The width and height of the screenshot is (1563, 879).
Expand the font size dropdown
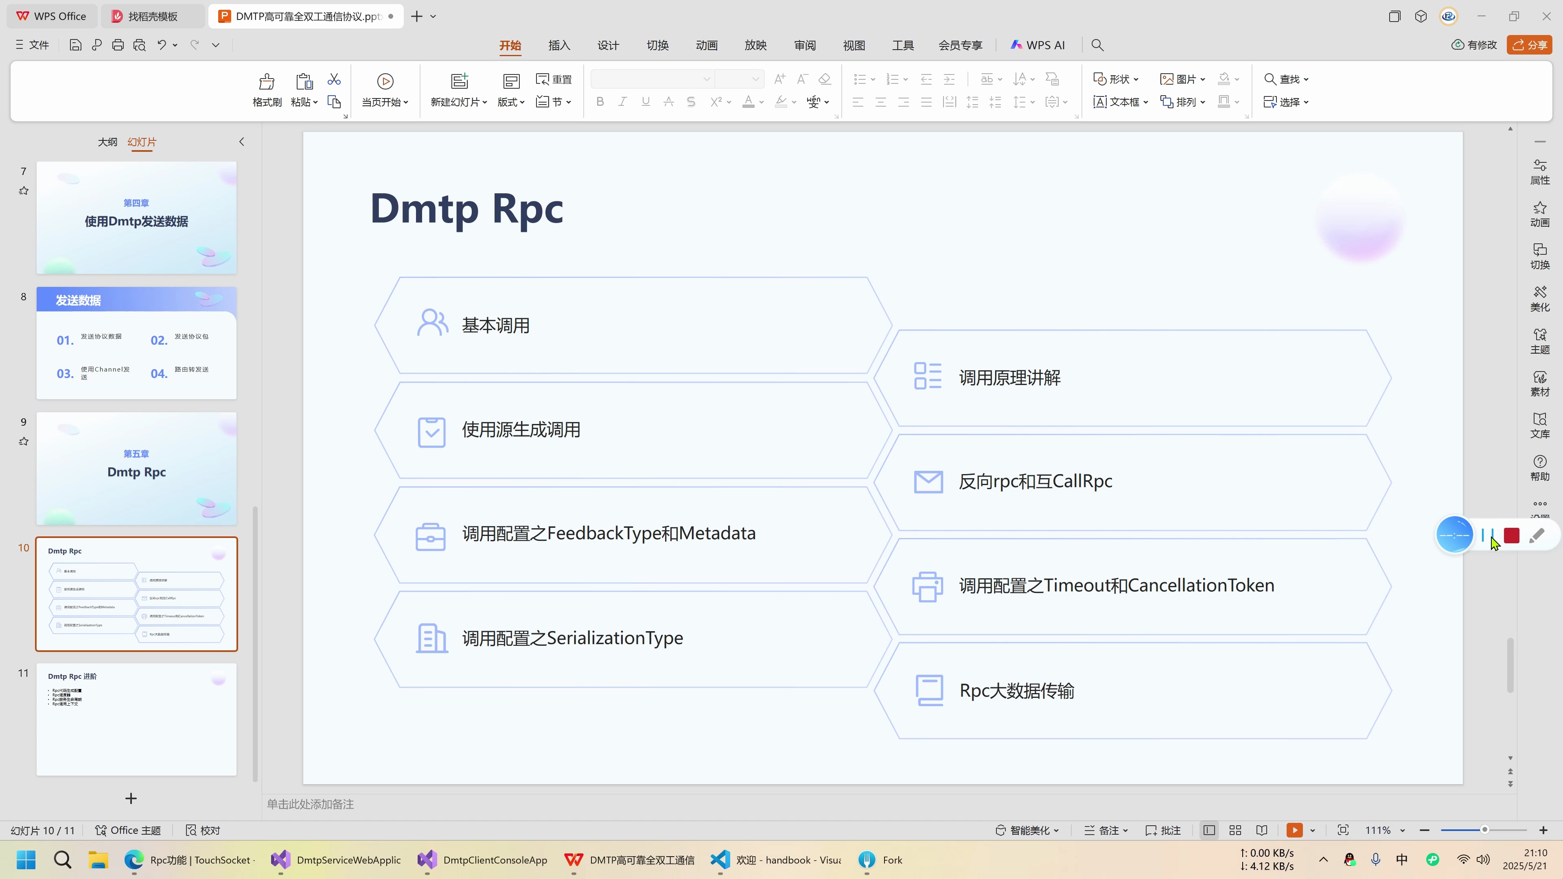pos(755,79)
